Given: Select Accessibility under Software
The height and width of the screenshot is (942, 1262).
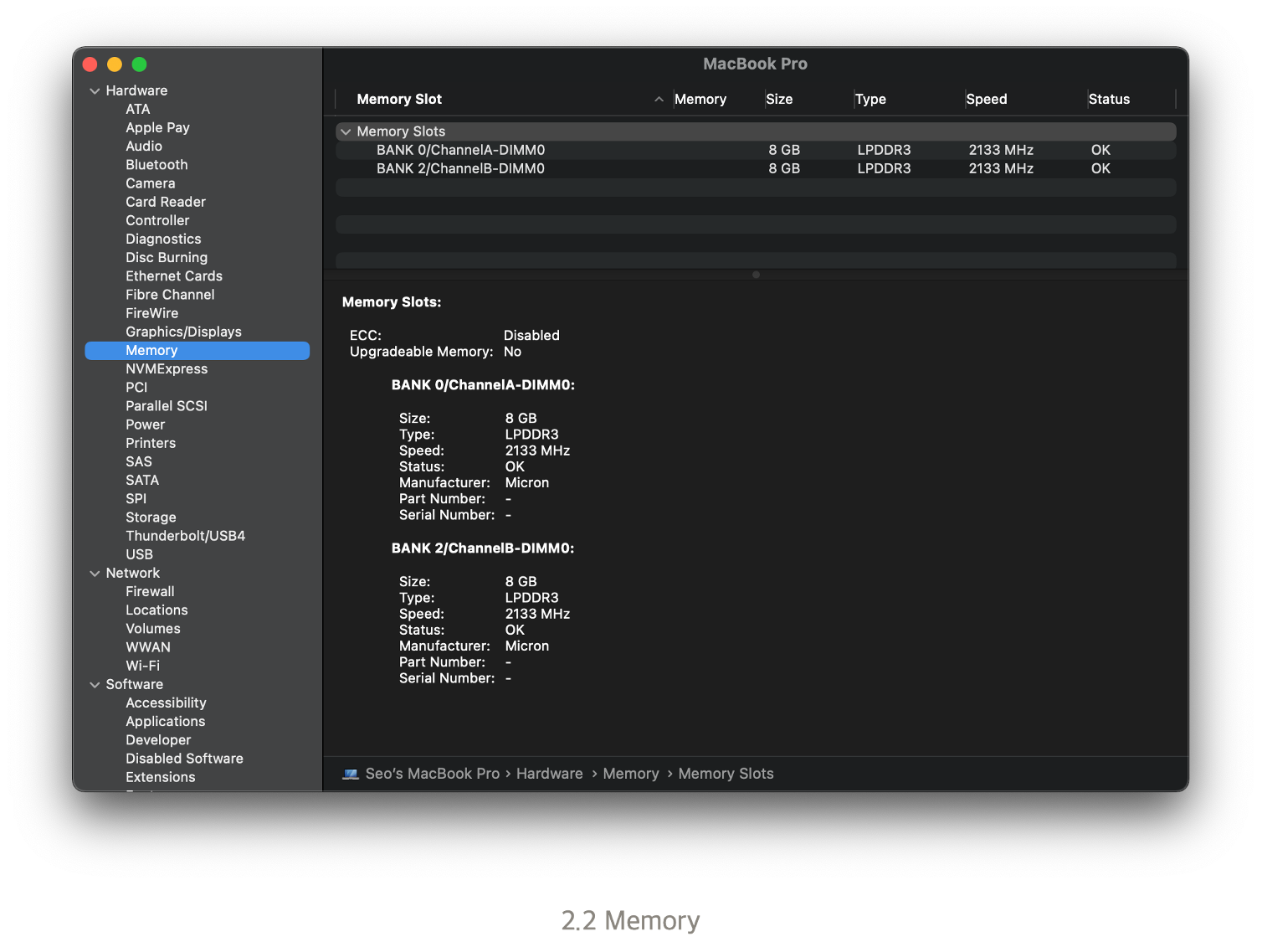Looking at the screenshot, I should click(x=166, y=703).
